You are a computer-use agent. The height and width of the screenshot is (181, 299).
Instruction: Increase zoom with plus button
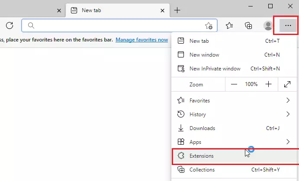[268, 84]
